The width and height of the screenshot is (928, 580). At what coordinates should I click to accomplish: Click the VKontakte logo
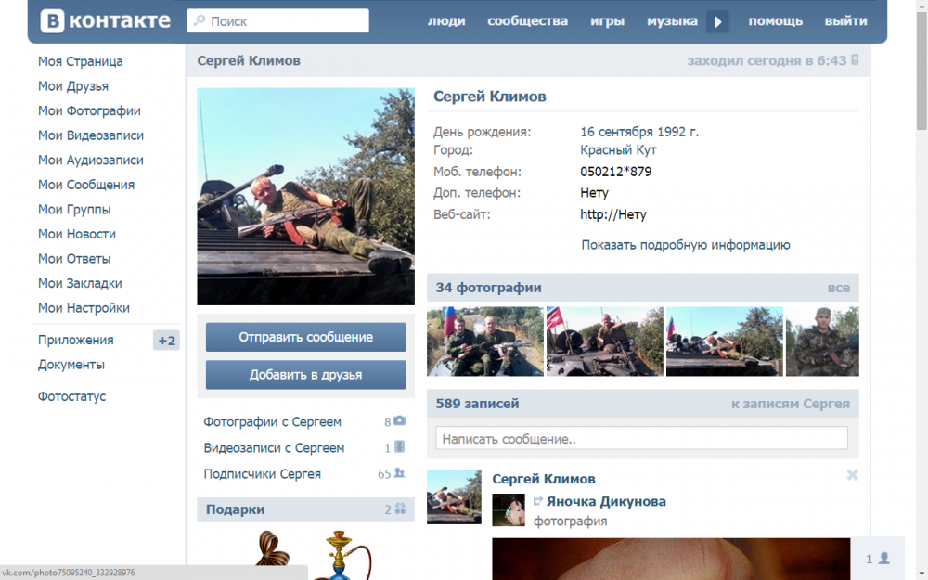coord(106,20)
